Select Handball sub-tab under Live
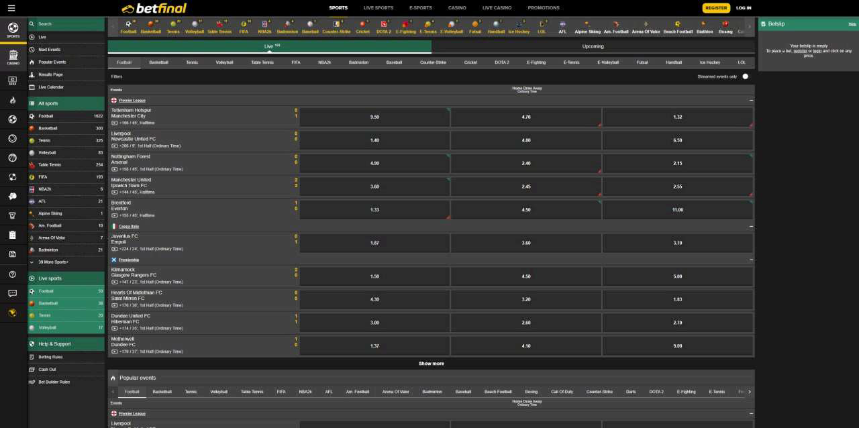 (x=674, y=62)
